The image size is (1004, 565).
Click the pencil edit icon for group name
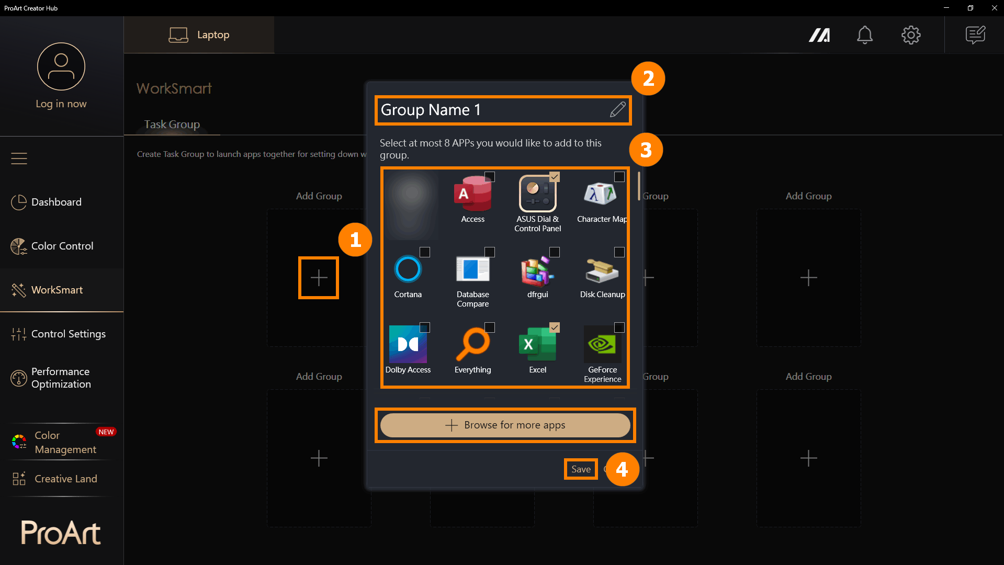coord(618,109)
